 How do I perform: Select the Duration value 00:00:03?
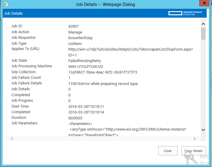coord(75,118)
